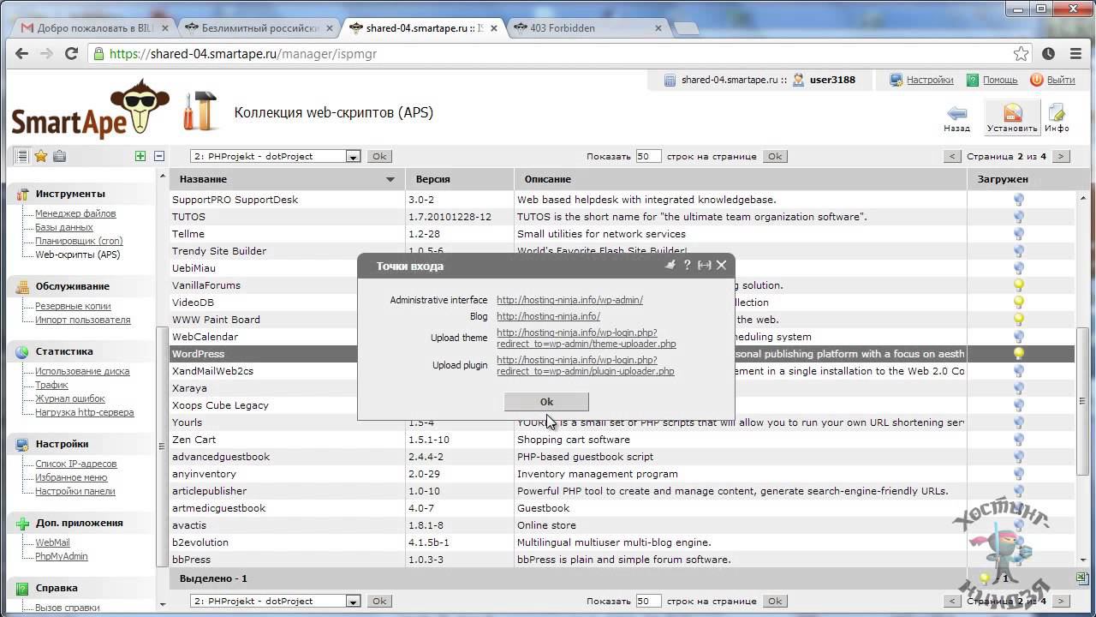Click the sidebar splitter handle
This screenshot has width=1096, height=617.
162,446
